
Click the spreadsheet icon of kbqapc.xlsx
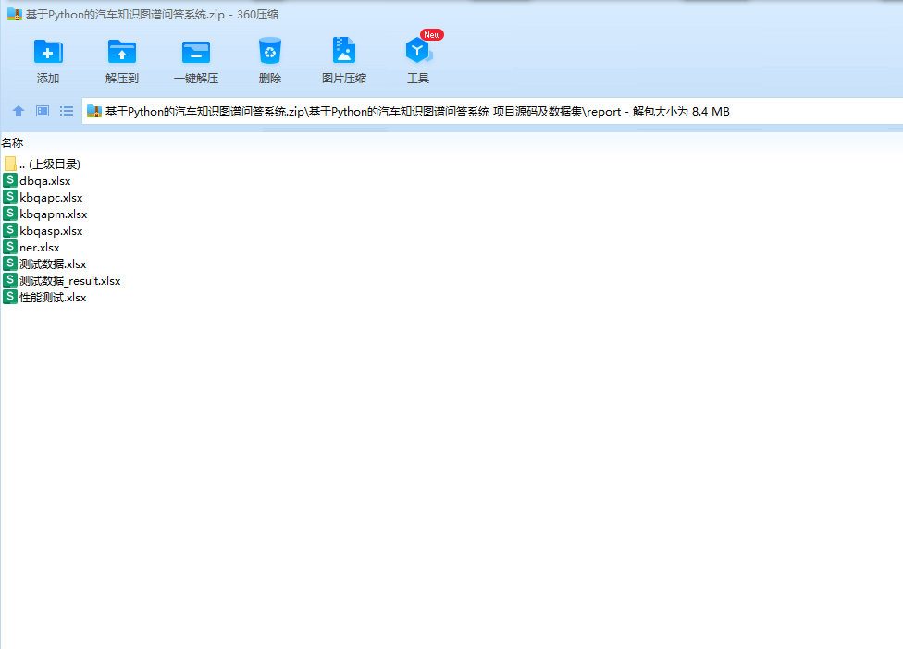click(10, 197)
